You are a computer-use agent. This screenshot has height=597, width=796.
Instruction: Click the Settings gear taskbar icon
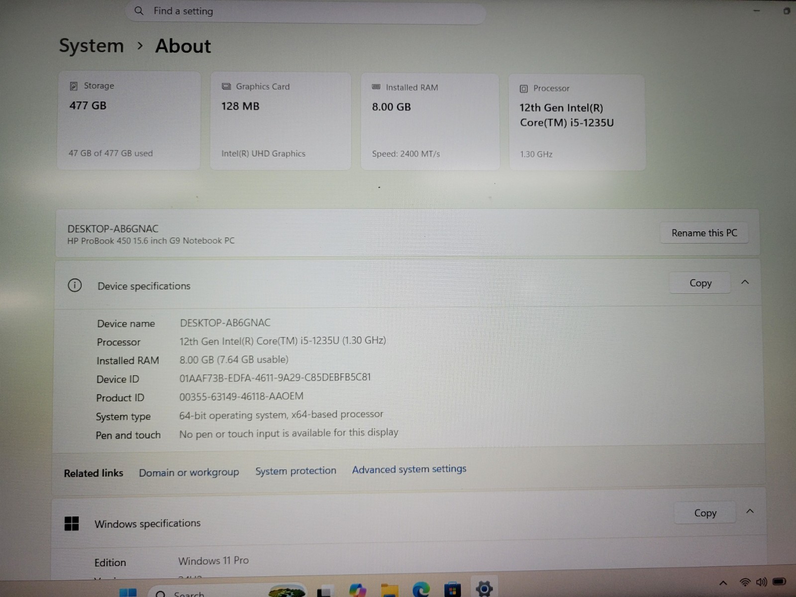[484, 589]
